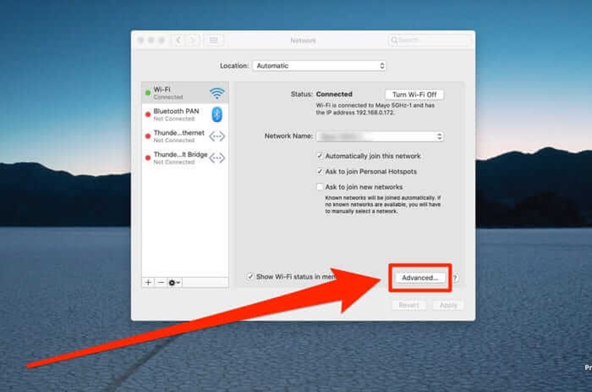592x392 pixels.
Task: Click the Bluetooth PAN icon
Action: coord(217,114)
